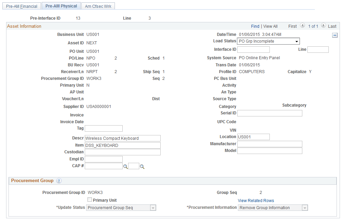Click into the Model field

(x=270, y=151)
